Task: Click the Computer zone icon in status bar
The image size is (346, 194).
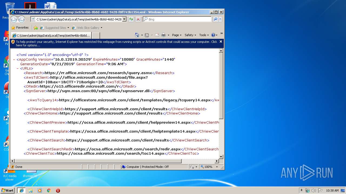Action: (124, 167)
